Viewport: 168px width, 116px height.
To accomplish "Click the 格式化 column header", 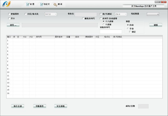I will 108,37.
